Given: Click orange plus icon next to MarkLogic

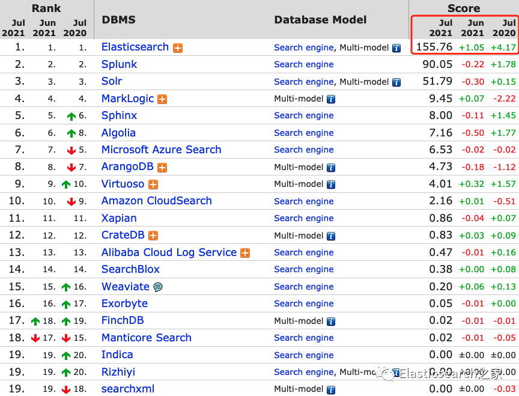Looking at the screenshot, I should click(162, 99).
